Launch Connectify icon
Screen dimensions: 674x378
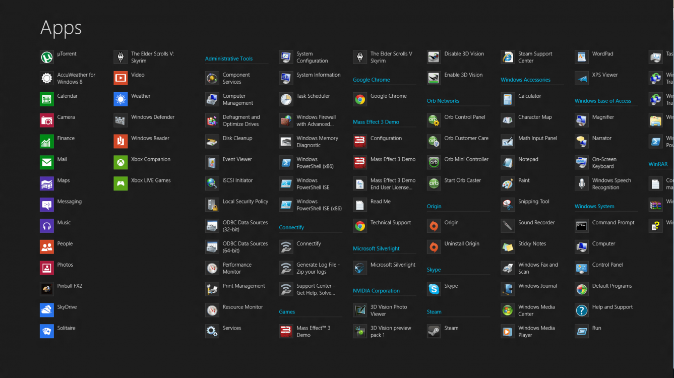click(286, 247)
